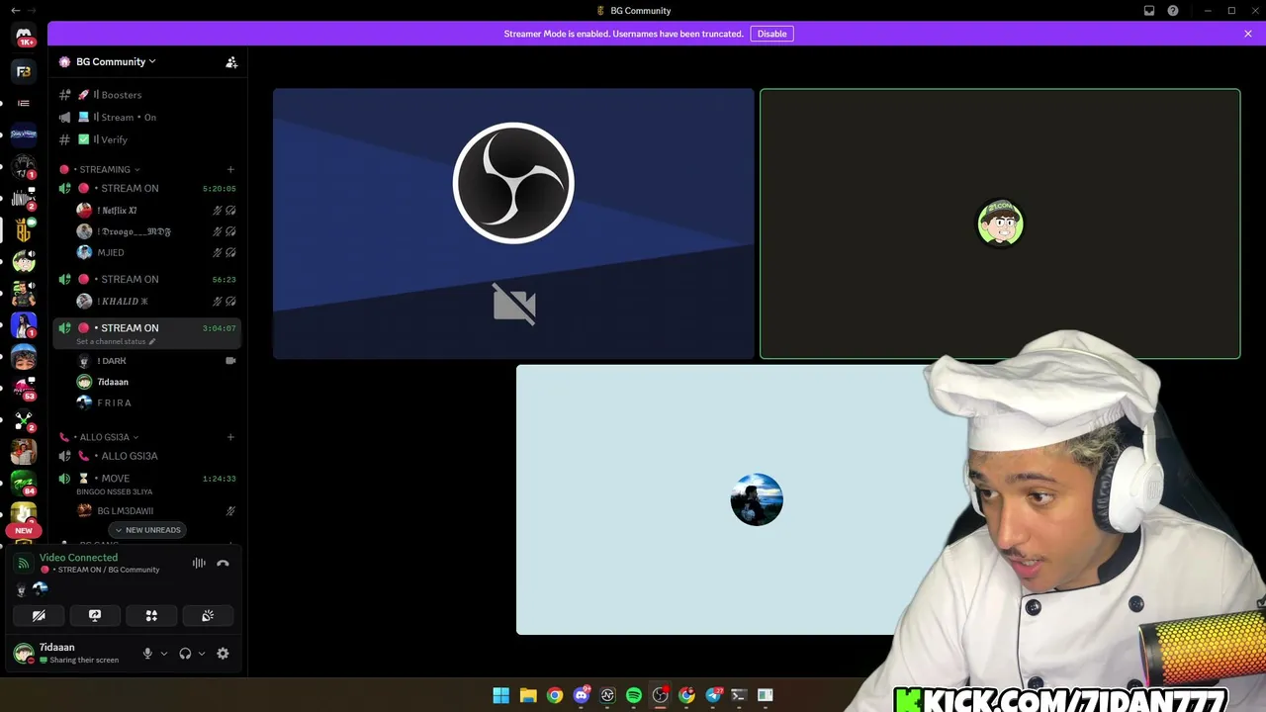This screenshot has width=1266, height=712.
Task: Open Google Chrome from taskbar
Action: 555,695
